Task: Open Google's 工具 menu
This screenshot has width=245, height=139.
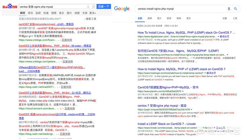Action: [235, 18]
